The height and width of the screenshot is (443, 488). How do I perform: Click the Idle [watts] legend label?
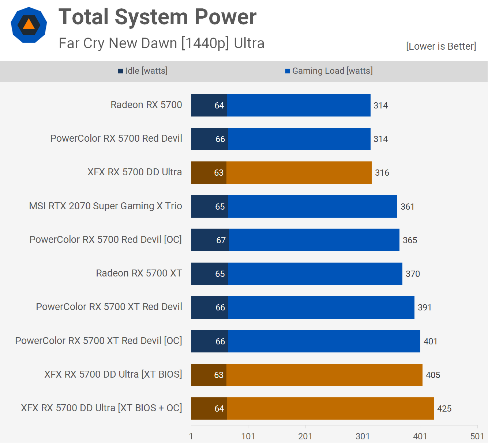pos(146,71)
